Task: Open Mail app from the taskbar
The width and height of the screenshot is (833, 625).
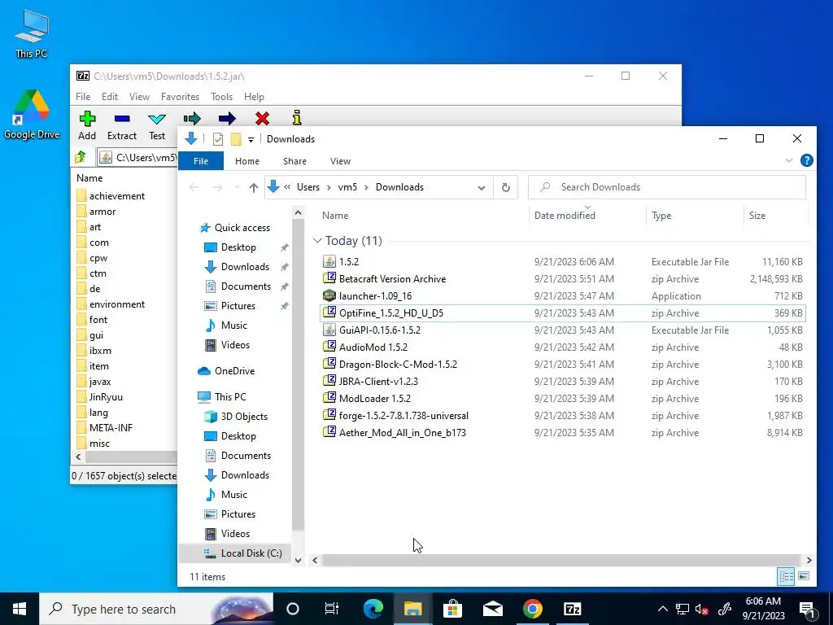Action: 492,609
